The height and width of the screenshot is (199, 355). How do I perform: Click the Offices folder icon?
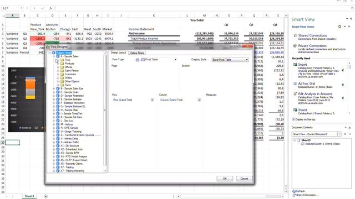click(62, 67)
